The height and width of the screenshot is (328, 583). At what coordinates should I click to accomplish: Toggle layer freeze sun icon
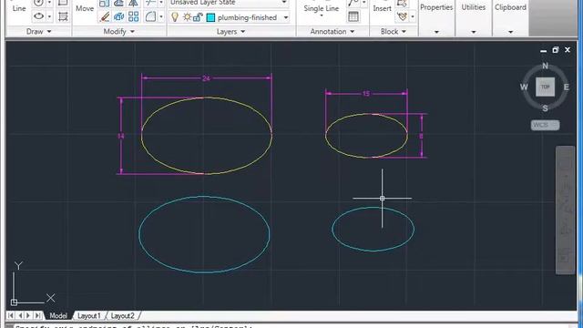187,17
